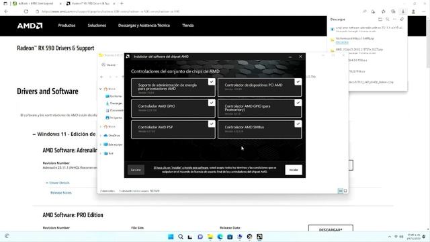
Task: Click the tab actions icon left of tabs
Action: pyautogui.click(x=5, y=3)
